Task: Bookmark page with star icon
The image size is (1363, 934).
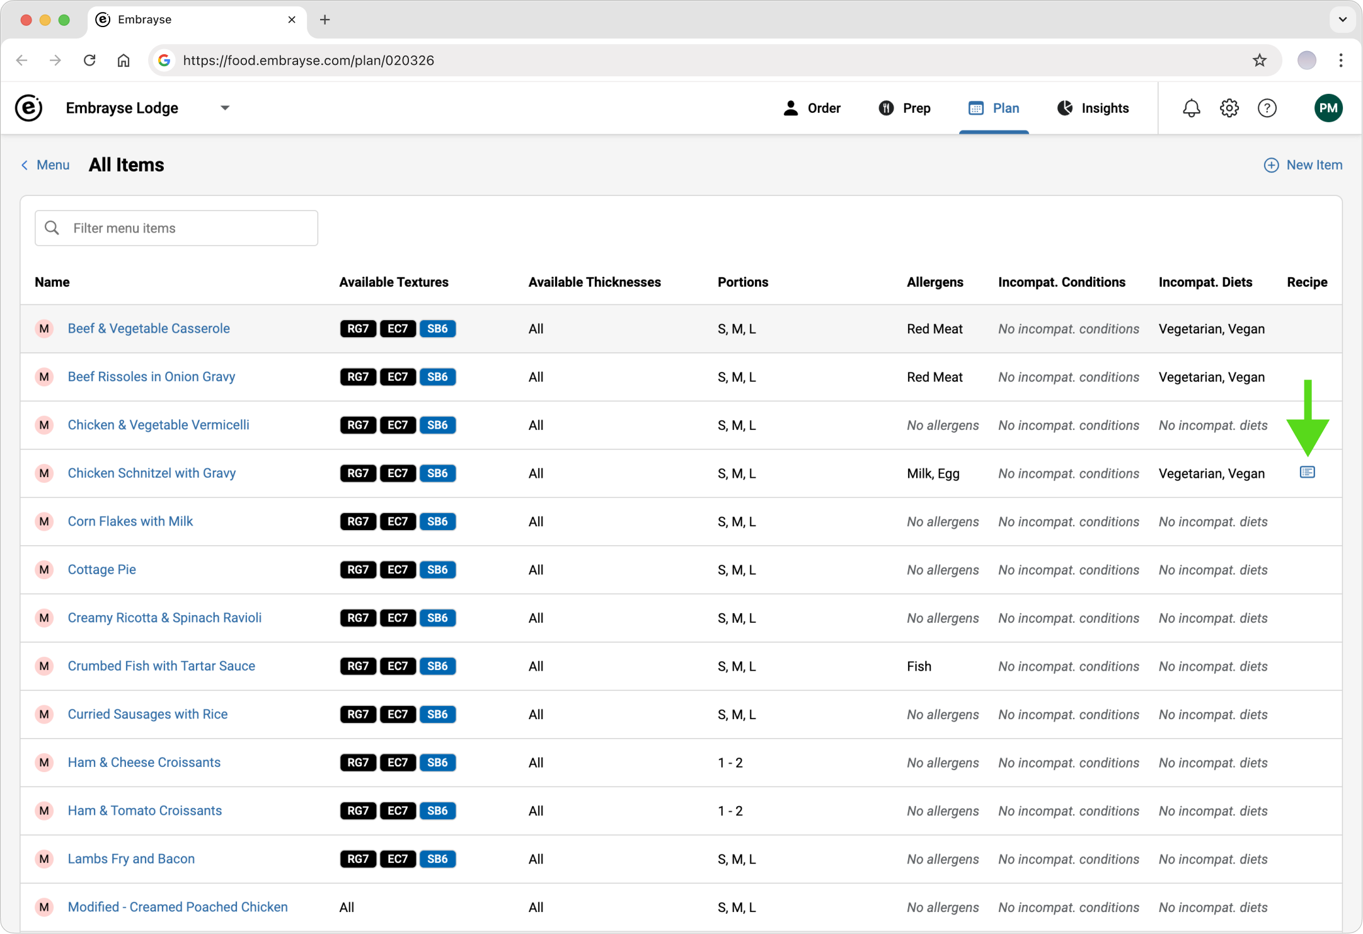Action: point(1259,61)
